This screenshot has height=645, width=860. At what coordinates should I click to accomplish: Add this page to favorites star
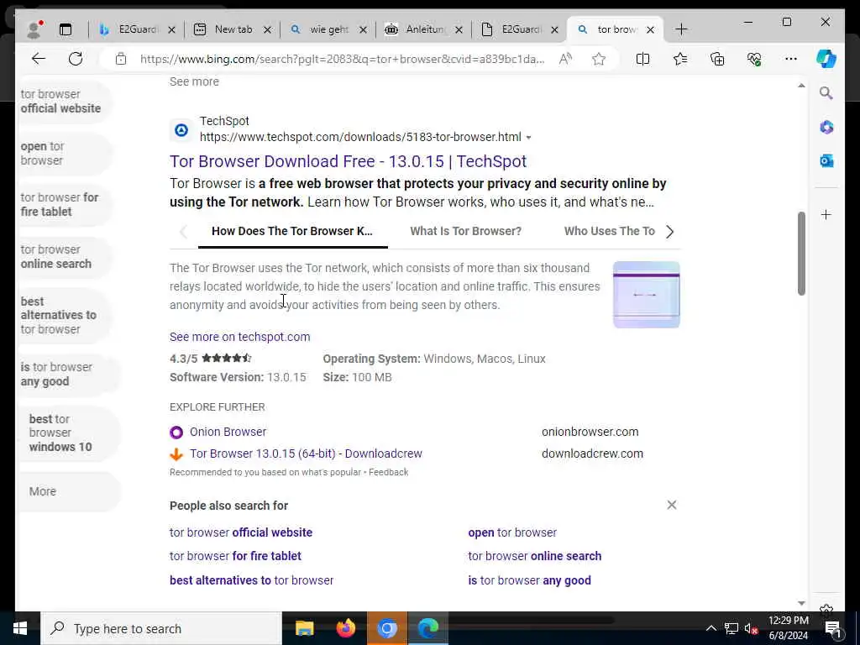click(x=598, y=59)
